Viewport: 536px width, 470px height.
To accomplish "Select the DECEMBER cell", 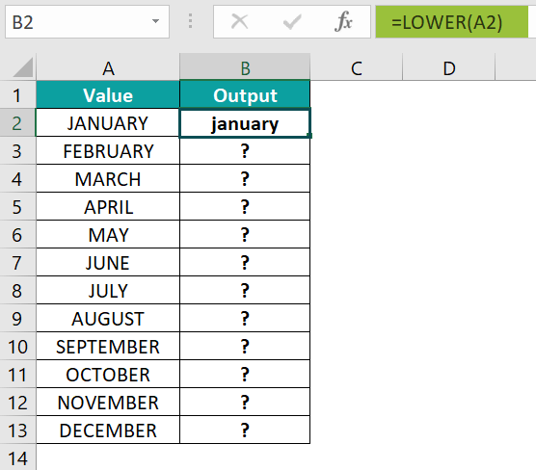I will click(108, 431).
